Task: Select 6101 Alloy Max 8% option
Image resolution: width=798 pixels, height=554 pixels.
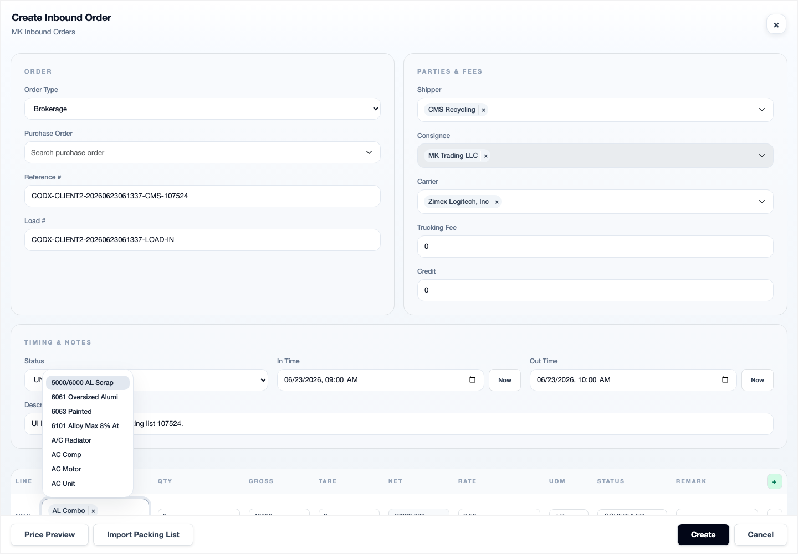Action: [88, 426]
